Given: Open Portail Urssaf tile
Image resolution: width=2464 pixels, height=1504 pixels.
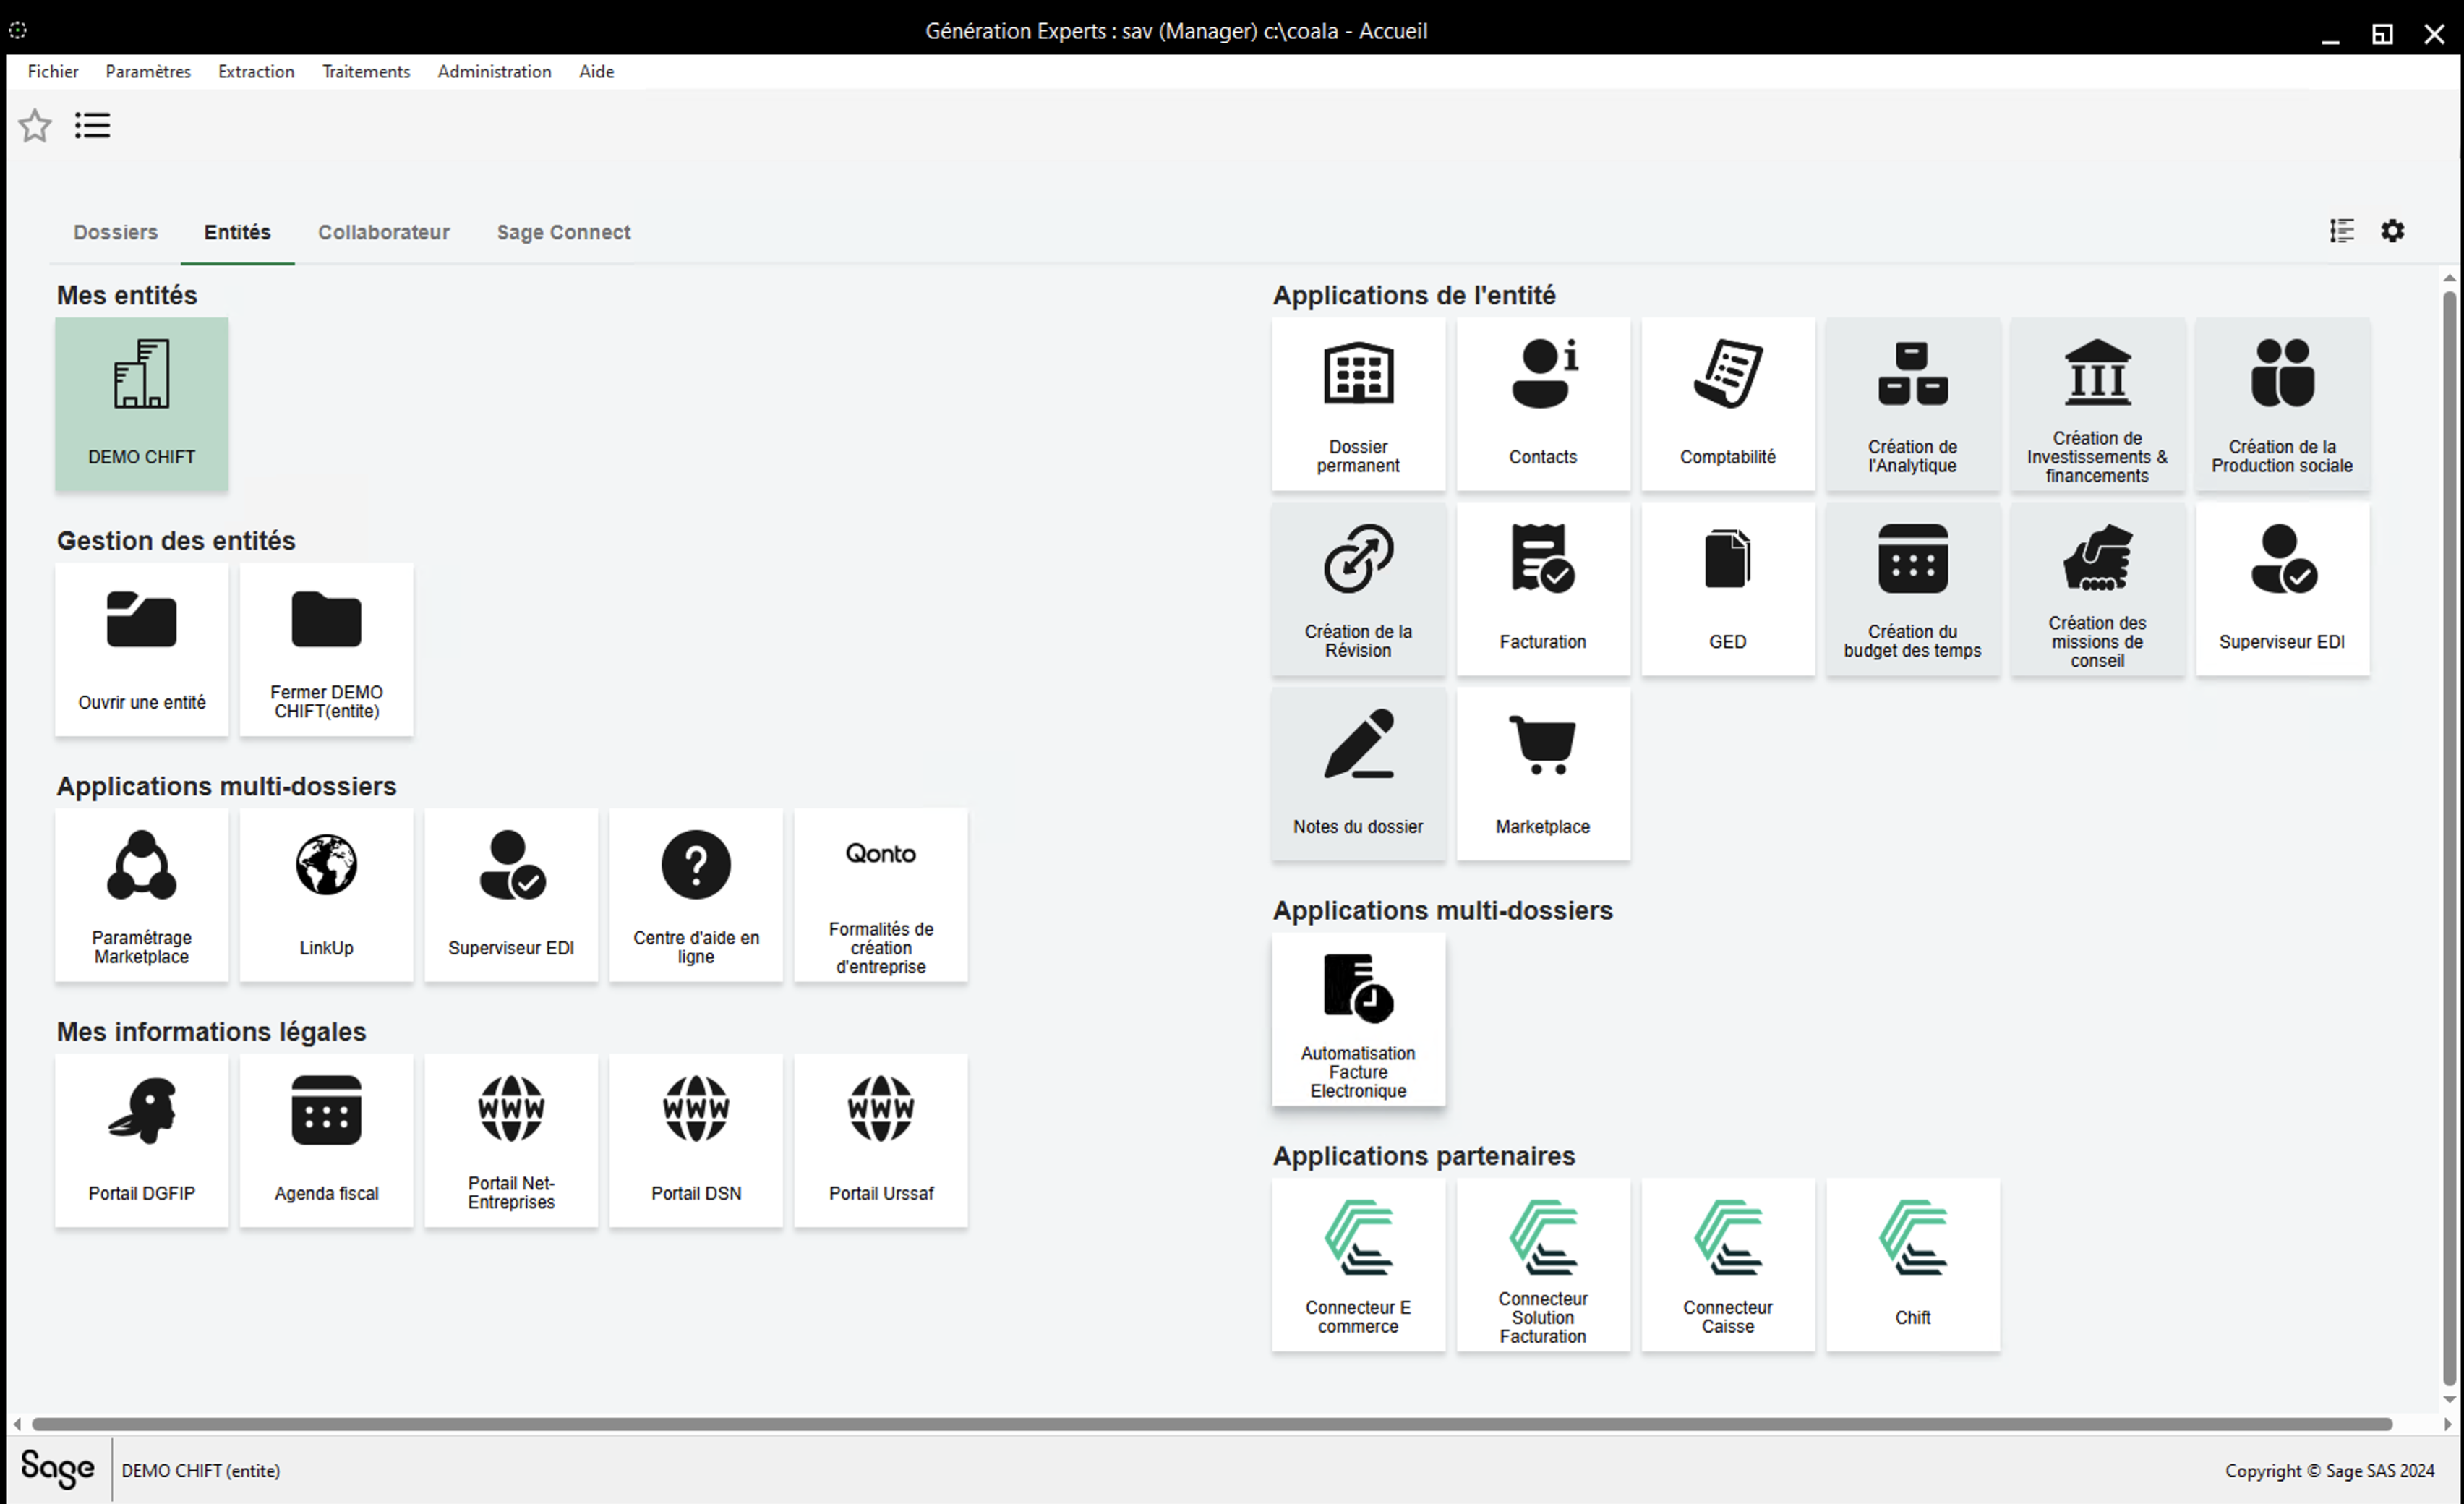Looking at the screenshot, I should point(881,1141).
